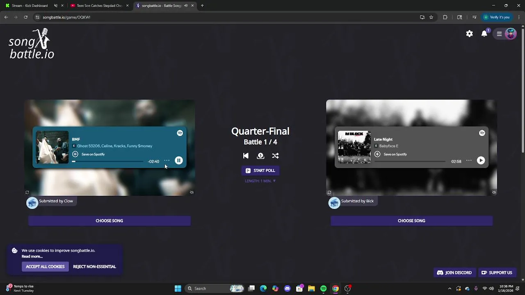This screenshot has height=295, width=525.
Task: Open Spotify logo on the BMF player
Action: click(x=180, y=133)
